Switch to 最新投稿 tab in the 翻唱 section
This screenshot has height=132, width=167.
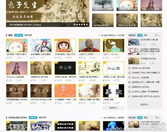[28, 35]
